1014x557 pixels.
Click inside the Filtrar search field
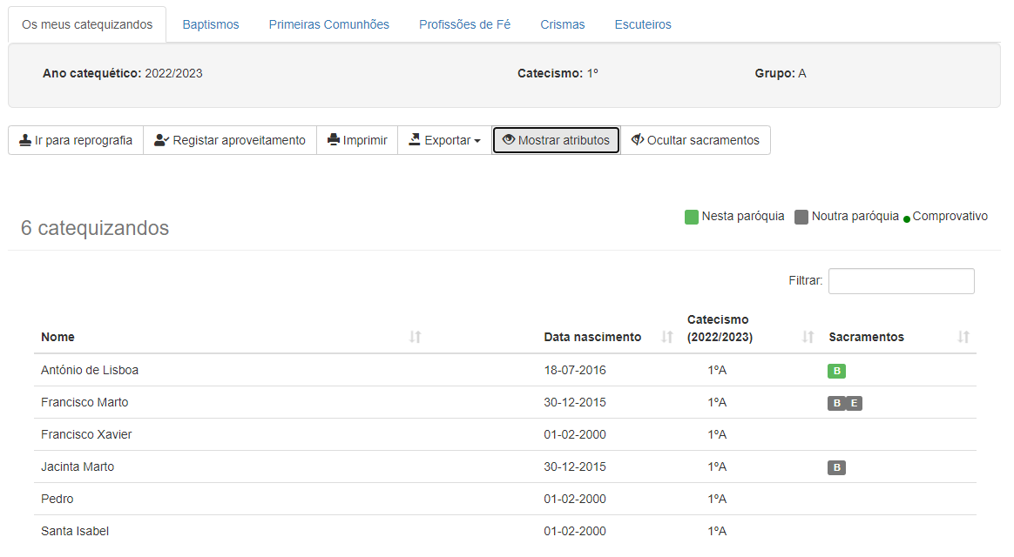[x=901, y=280]
